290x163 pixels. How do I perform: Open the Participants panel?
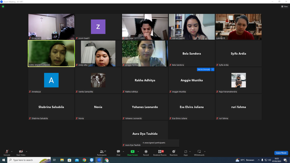(x=102, y=153)
